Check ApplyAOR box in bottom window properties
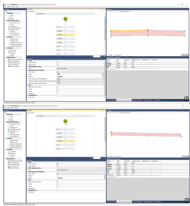190x206 pixels. click(57, 188)
